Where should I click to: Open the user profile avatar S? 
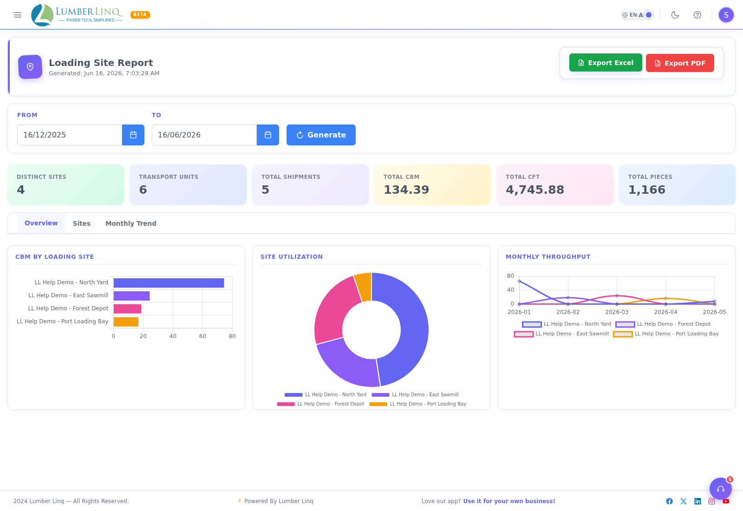[726, 15]
